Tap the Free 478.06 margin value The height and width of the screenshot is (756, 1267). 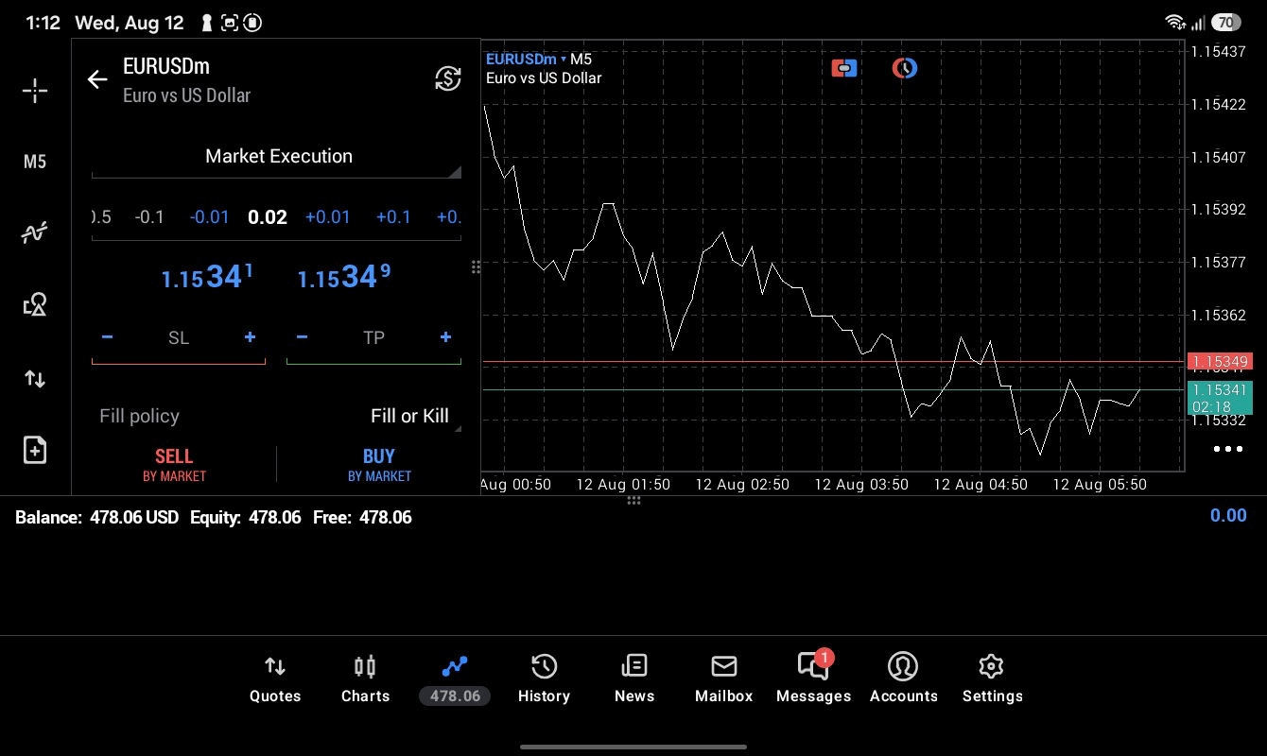click(x=386, y=518)
